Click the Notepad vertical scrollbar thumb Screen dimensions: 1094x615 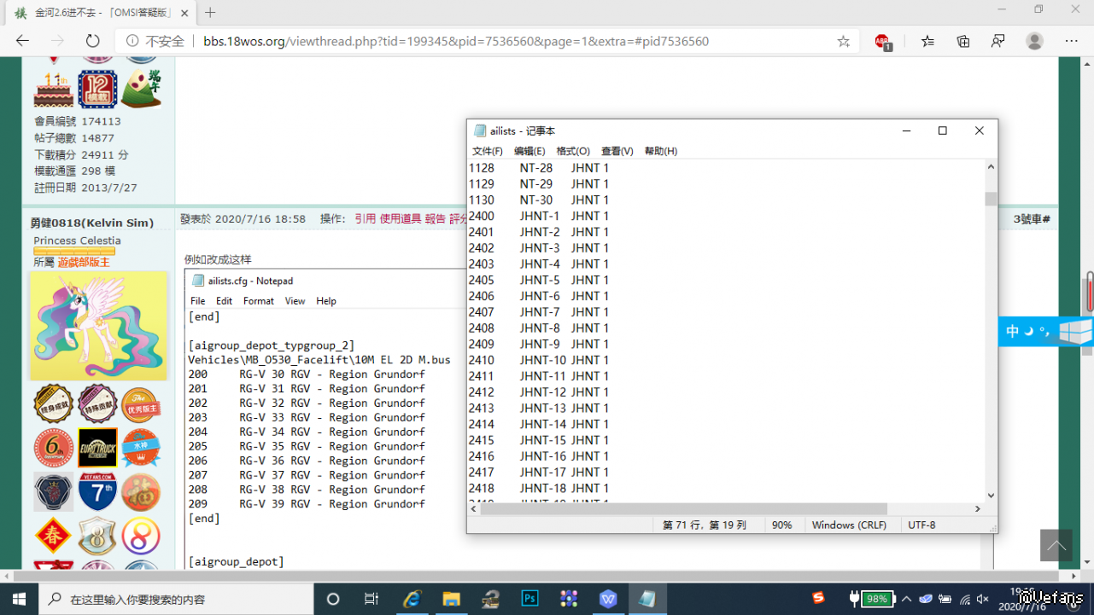pos(991,199)
